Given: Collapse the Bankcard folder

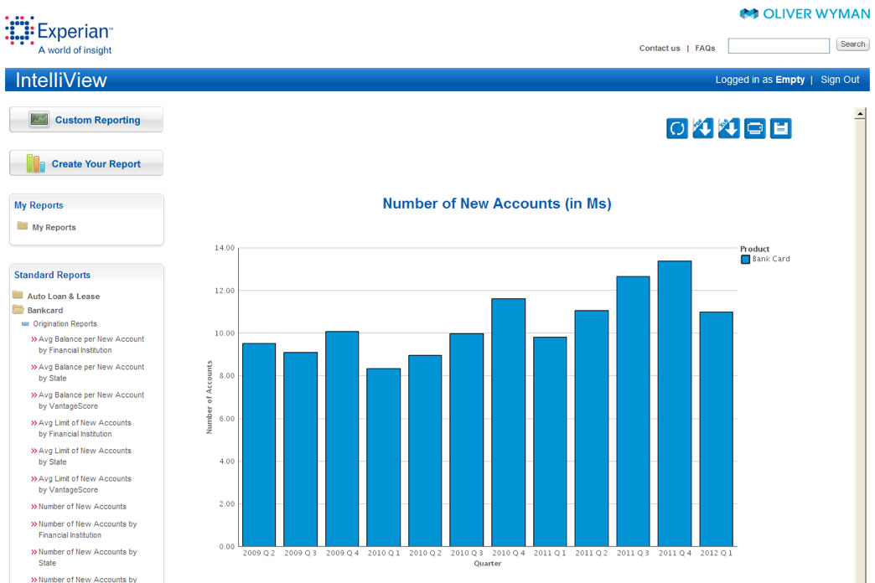Looking at the screenshot, I should tap(44, 310).
